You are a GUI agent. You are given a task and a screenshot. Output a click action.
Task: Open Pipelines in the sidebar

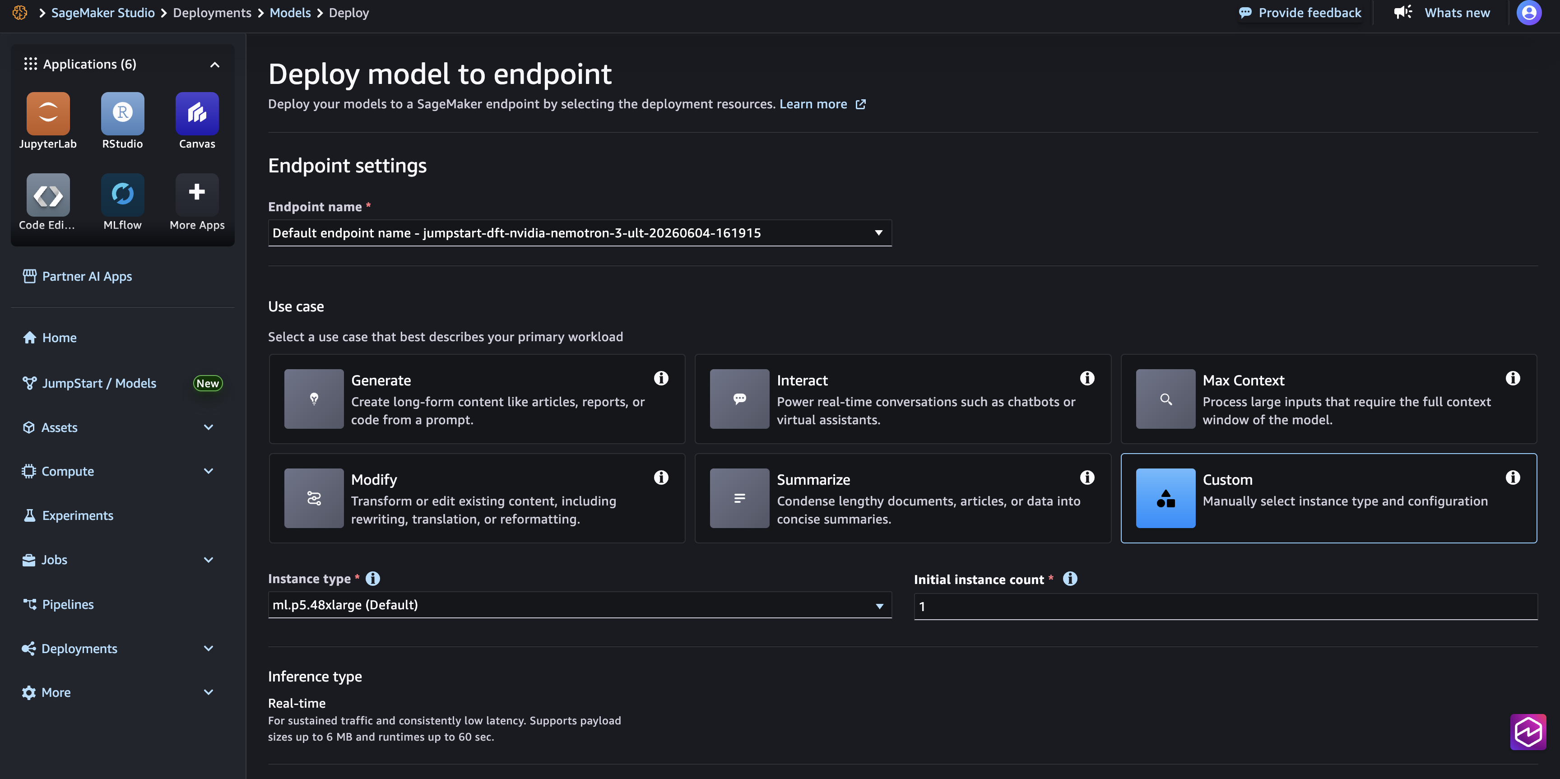(x=58, y=605)
